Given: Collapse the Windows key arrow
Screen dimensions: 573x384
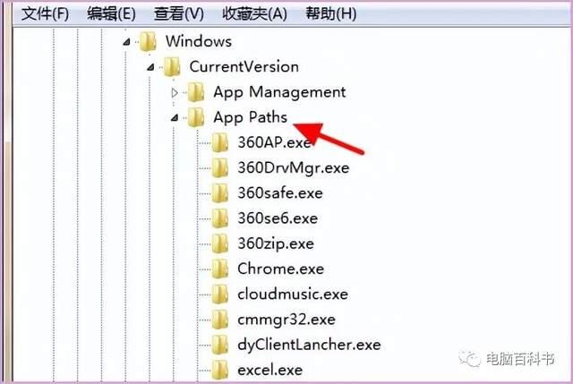Looking at the screenshot, I should (x=126, y=42).
